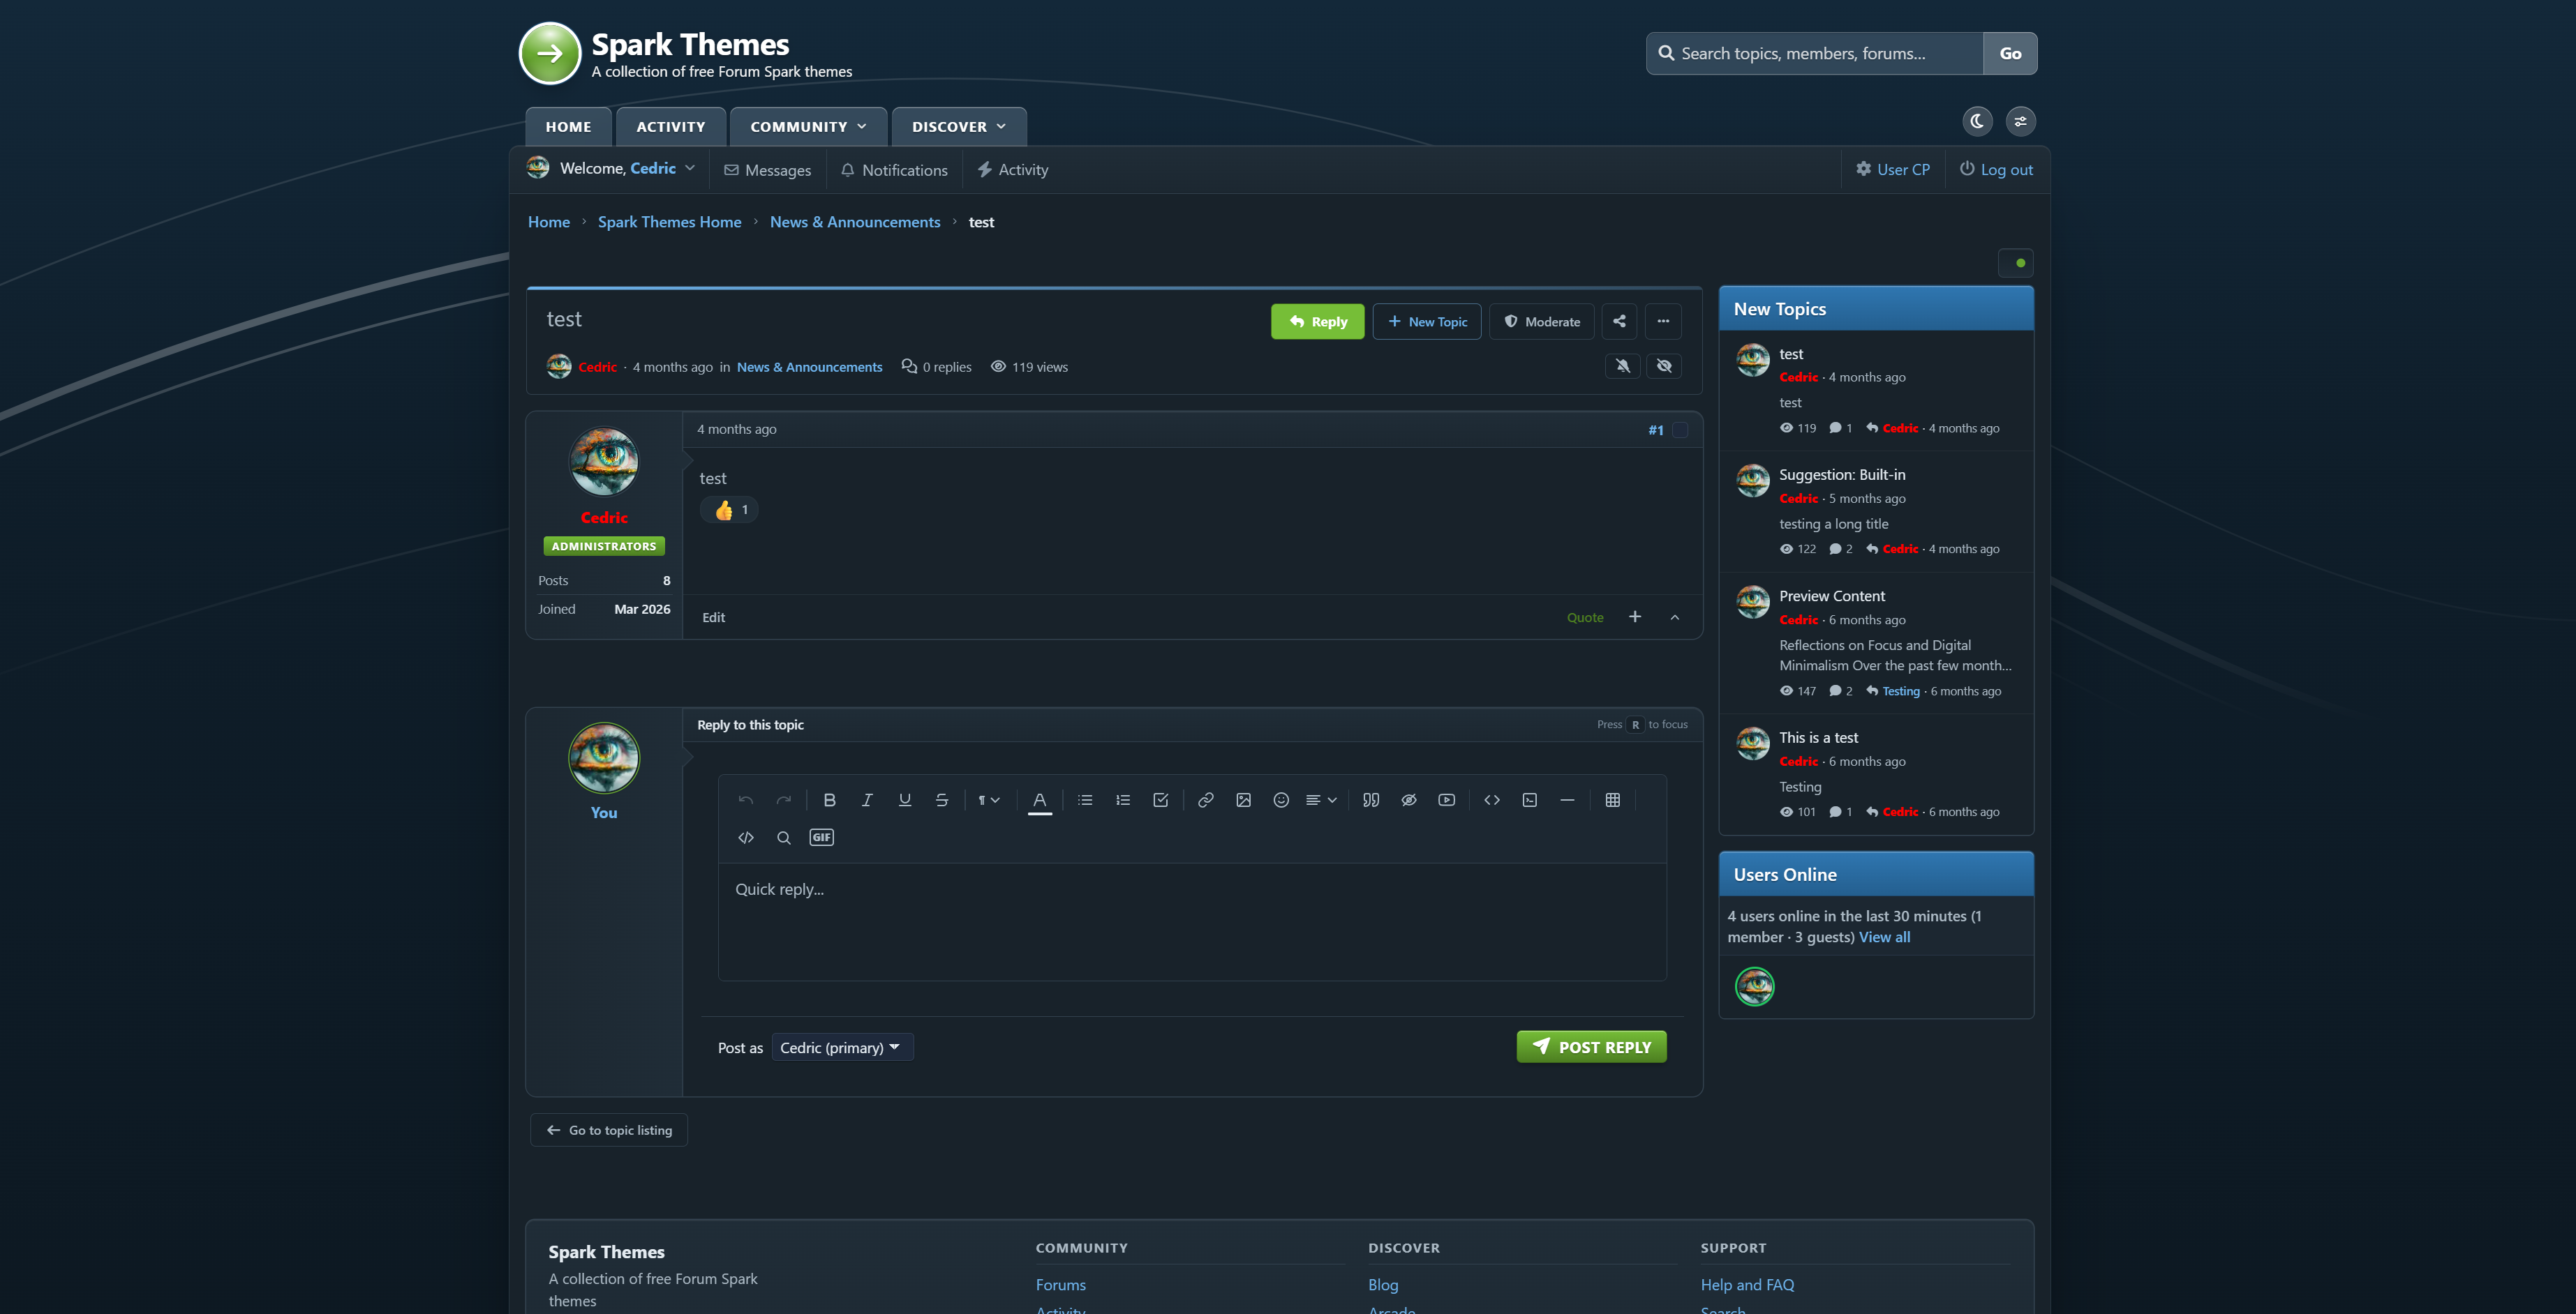Open the paragraph format dropdown
The image size is (2576, 1314).
click(x=988, y=799)
